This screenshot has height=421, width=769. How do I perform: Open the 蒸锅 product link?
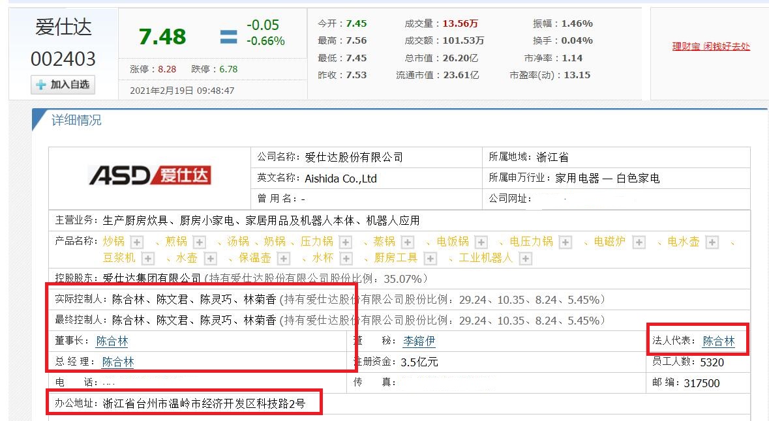(x=384, y=242)
